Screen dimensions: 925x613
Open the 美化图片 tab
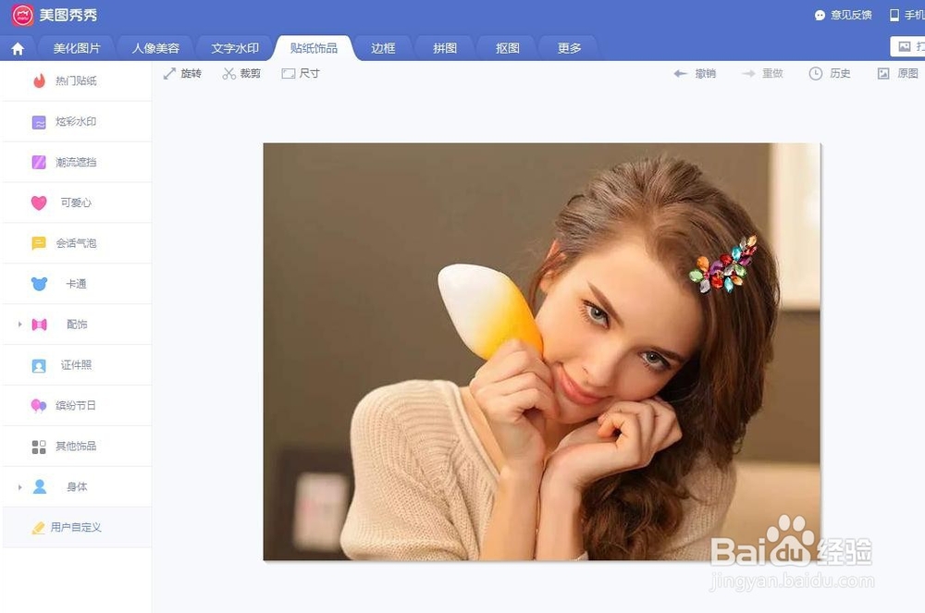point(77,48)
